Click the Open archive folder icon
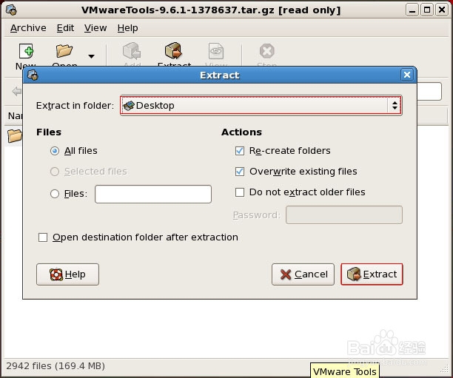The height and width of the screenshot is (378, 453). (x=64, y=51)
